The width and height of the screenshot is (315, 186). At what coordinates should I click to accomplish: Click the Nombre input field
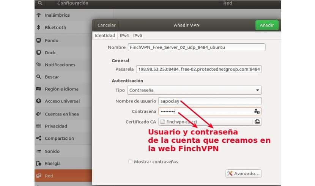(x=197, y=47)
